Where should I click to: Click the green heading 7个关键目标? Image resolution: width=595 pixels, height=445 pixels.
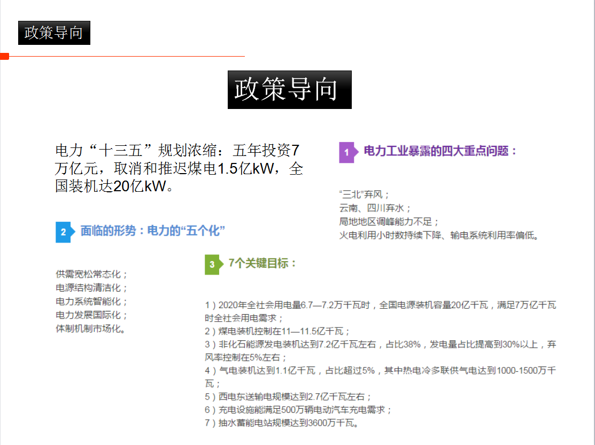coord(262,263)
